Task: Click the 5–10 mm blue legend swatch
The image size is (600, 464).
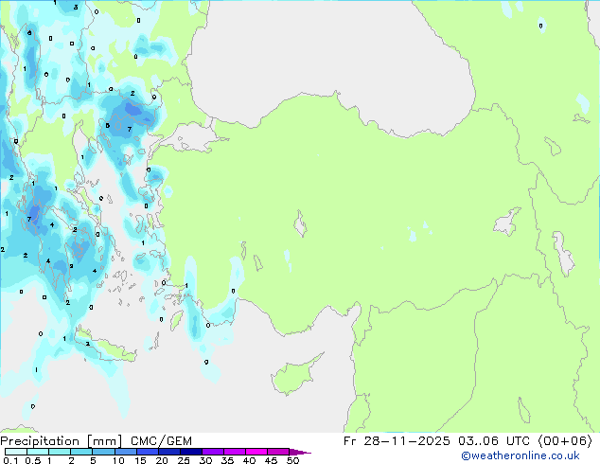Action: click(x=104, y=452)
